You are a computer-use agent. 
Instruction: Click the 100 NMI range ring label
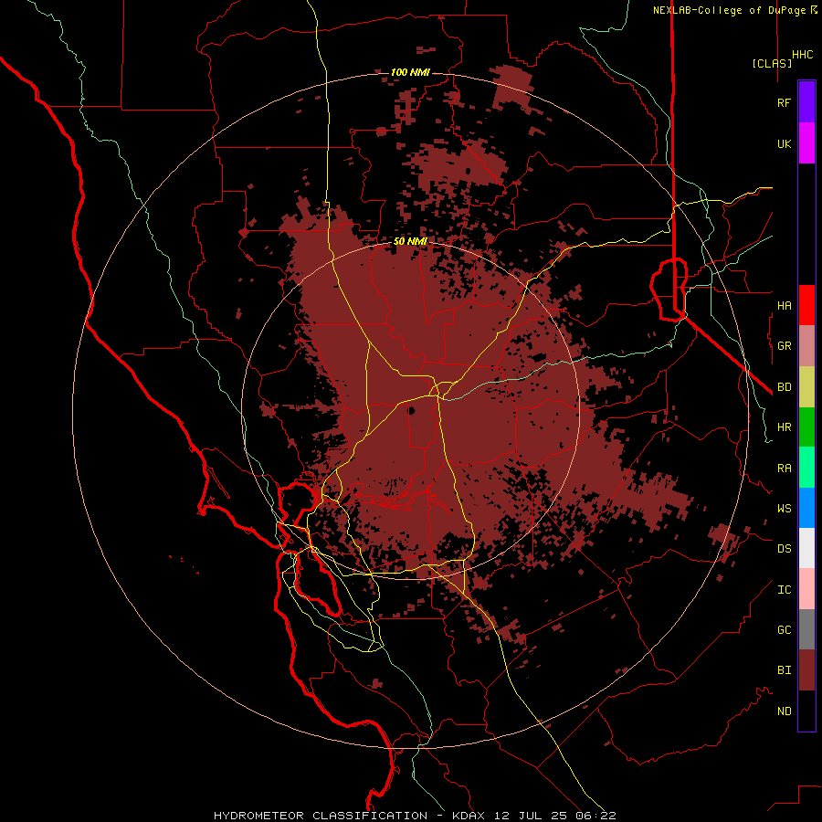click(x=410, y=72)
